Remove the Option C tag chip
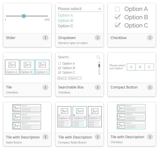The height and width of the screenshot is (150, 159). point(80,78)
